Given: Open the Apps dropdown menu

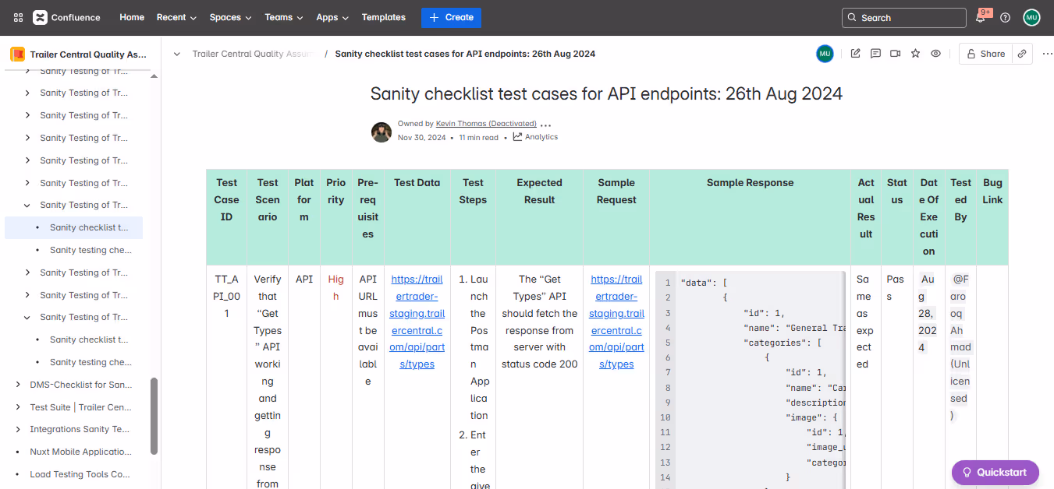Looking at the screenshot, I should [332, 17].
